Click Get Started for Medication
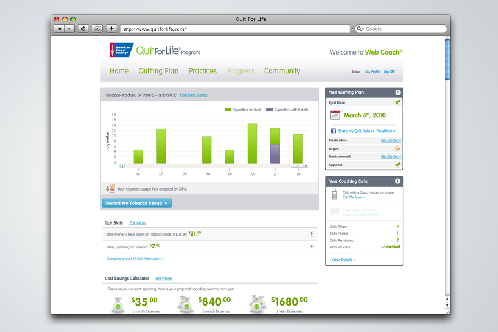 [x=391, y=140]
